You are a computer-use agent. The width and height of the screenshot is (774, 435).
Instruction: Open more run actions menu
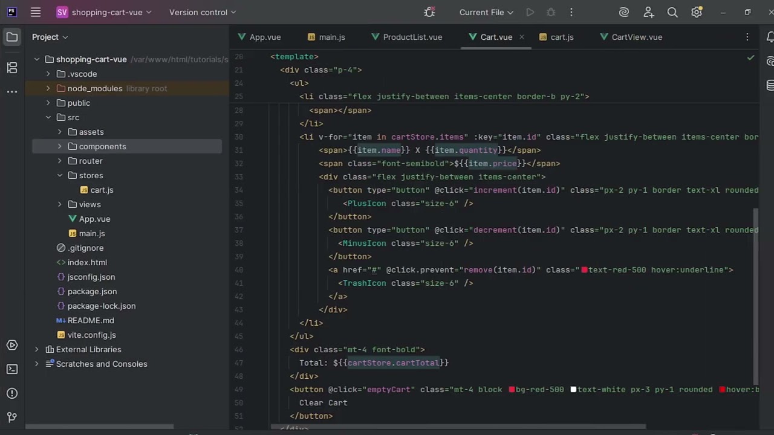pyautogui.click(x=571, y=12)
